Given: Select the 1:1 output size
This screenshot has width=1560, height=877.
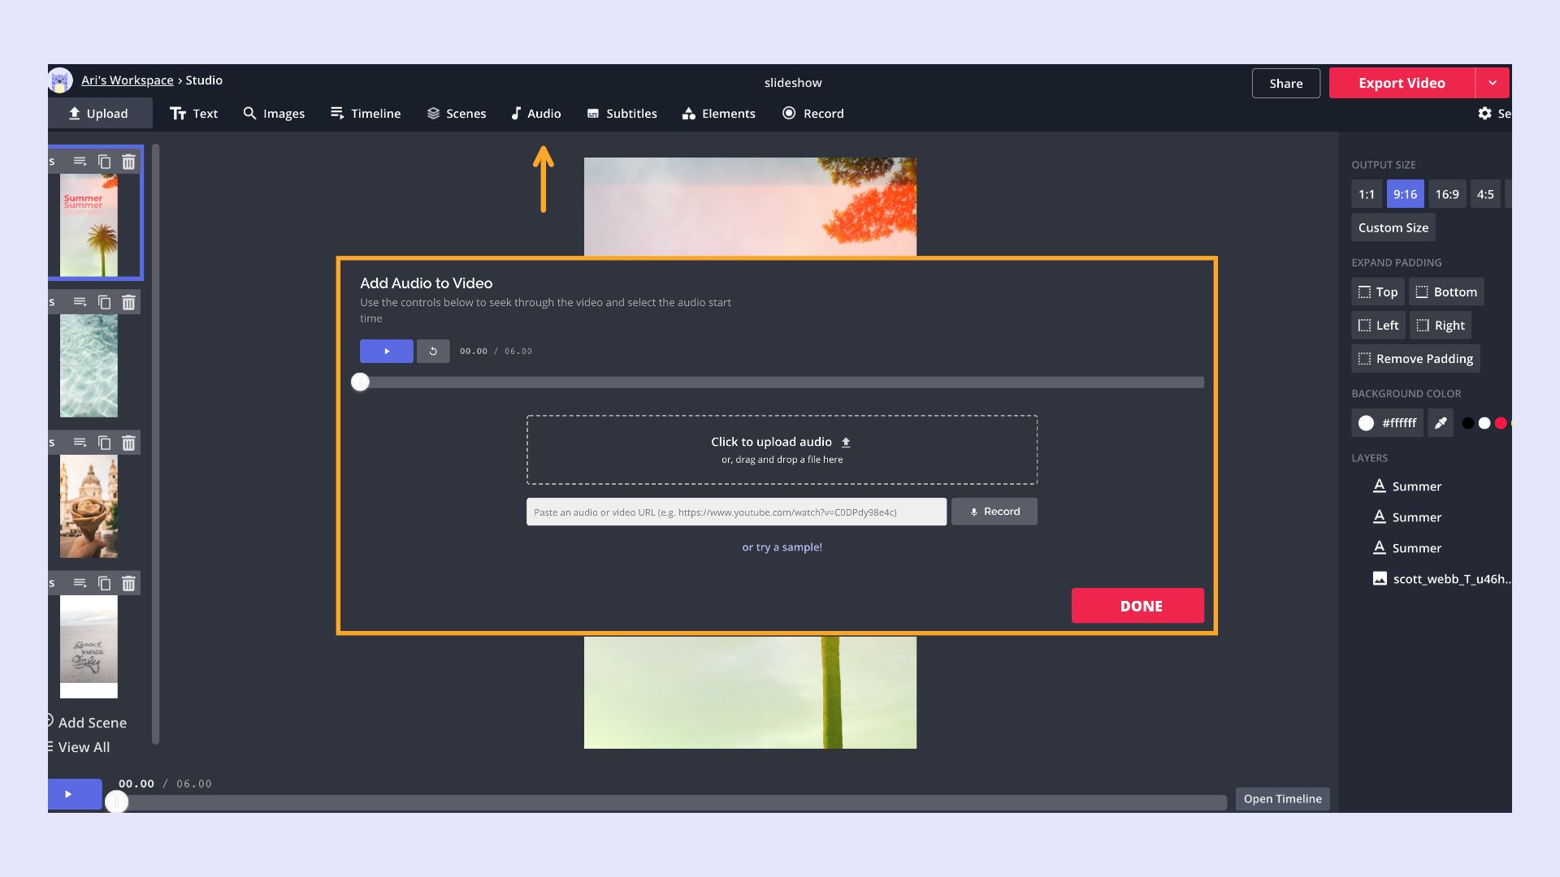Looking at the screenshot, I should point(1367,194).
